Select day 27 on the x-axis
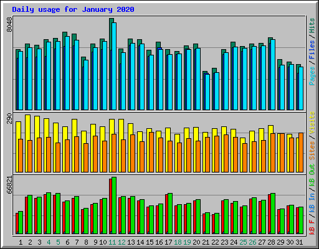 pos(262,242)
